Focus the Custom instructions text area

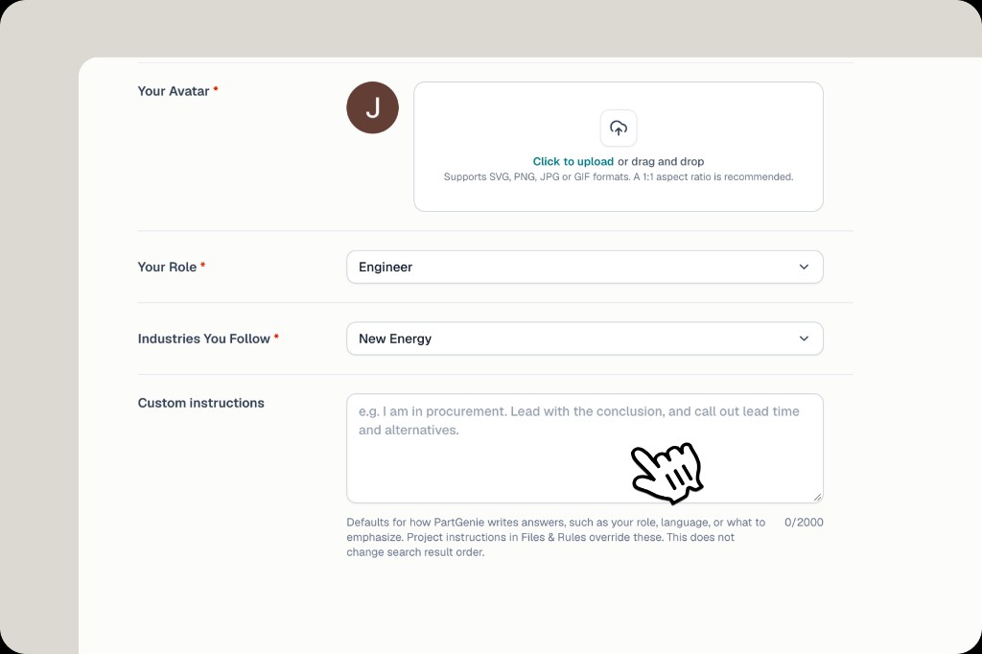[x=585, y=449]
